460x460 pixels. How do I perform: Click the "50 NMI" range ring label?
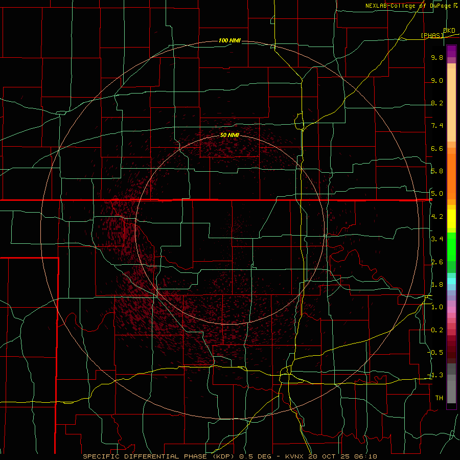pyautogui.click(x=229, y=135)
